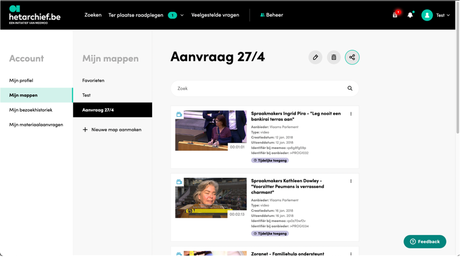
Task: Select the Aanvraag 27/4 folder
Action: pyautogui.click(x=112, y=110)
